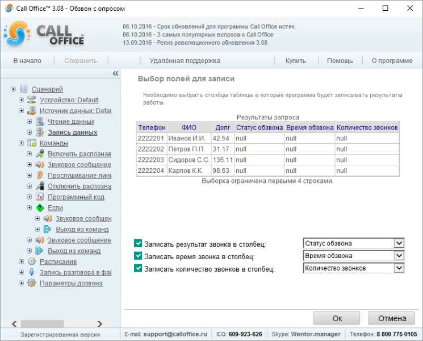This screenshot has height=341, width=423.
Task: Uncheck Записать время звонка в столбец
Action: tap(138, 256)
